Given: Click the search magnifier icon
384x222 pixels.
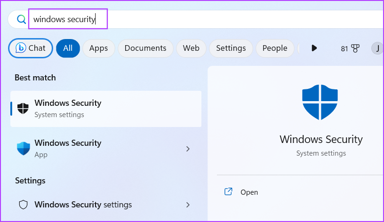Looking at the screenshot, I should click(21, 19).
